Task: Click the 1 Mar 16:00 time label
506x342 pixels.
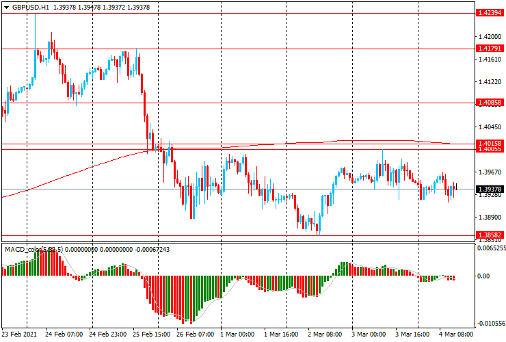Action: pos(281,334)
